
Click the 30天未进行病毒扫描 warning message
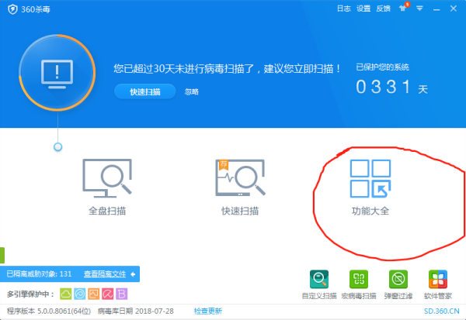[227, 68]
